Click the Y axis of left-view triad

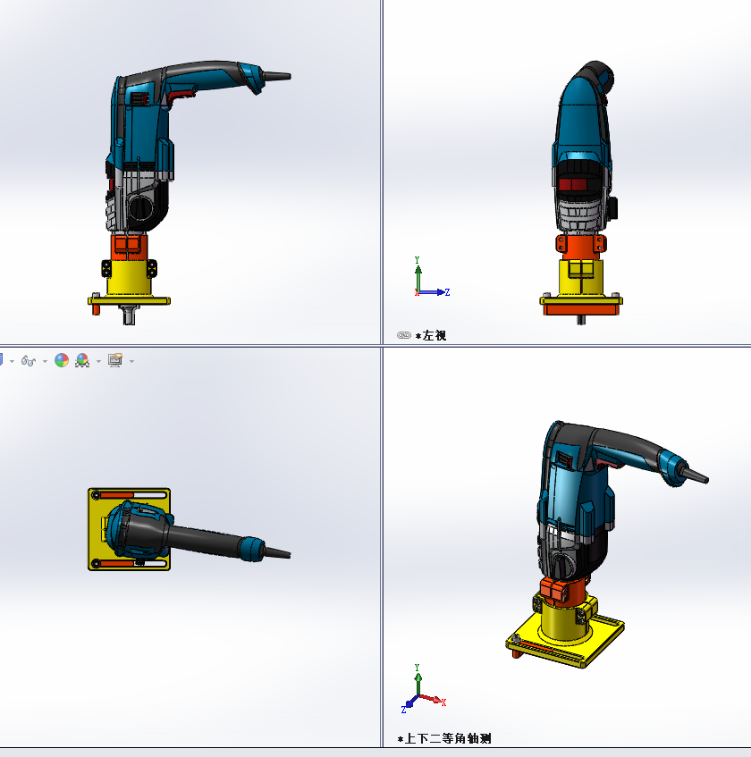(418, 274)
